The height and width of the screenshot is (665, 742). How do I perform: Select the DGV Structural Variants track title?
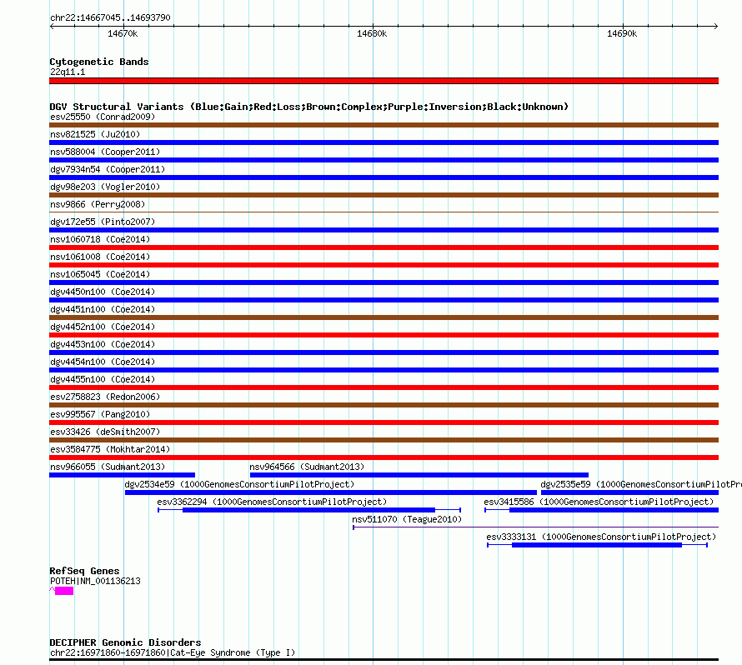coord(309,107)
